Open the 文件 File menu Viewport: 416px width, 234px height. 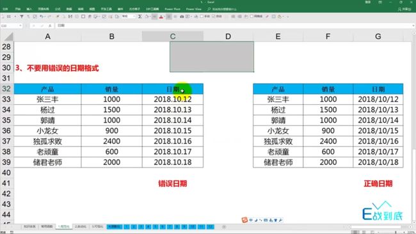point(5,9)
